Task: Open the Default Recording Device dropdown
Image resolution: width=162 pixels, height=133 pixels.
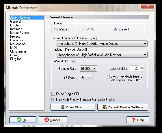Action: [x=102, y=44]
